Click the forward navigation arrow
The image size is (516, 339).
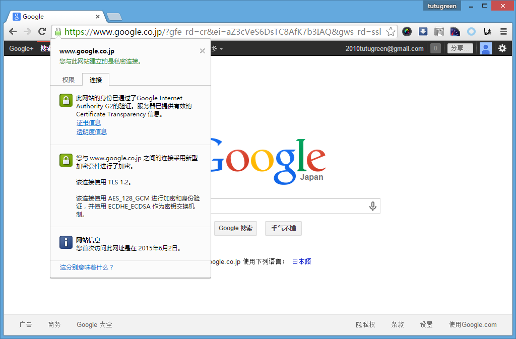click(x=27, y=32)
